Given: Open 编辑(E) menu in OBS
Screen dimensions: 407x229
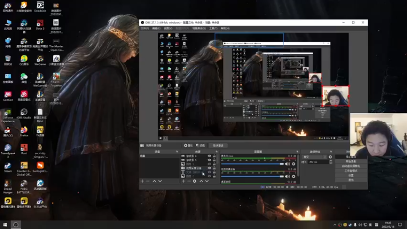Looking at the screenshot, I should 156,28.
